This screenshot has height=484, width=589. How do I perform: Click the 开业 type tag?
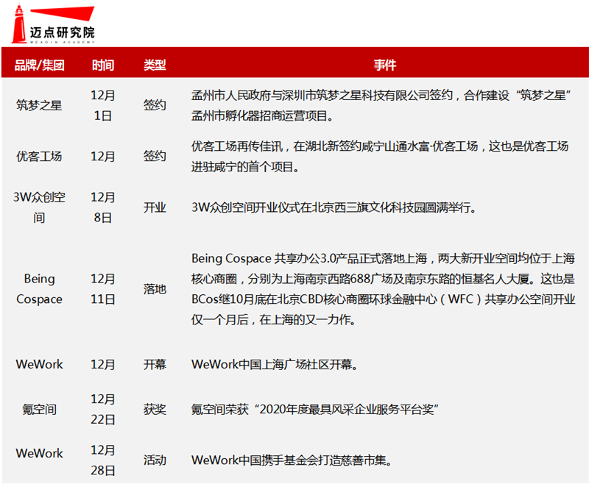[154, 207]
